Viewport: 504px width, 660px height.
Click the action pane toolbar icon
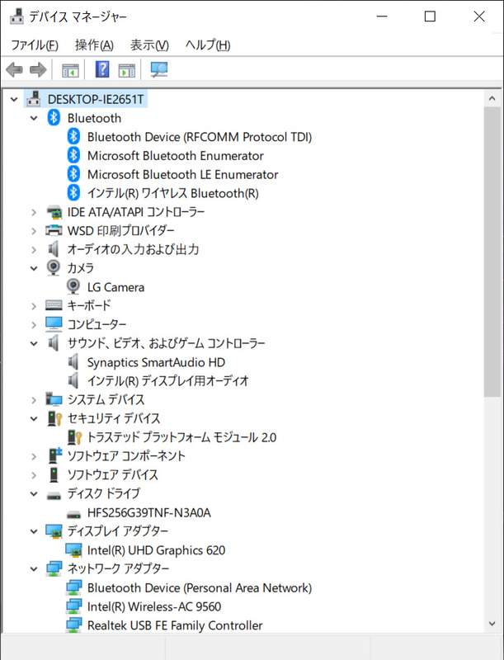pyautogui.click(x=127, y=70)
